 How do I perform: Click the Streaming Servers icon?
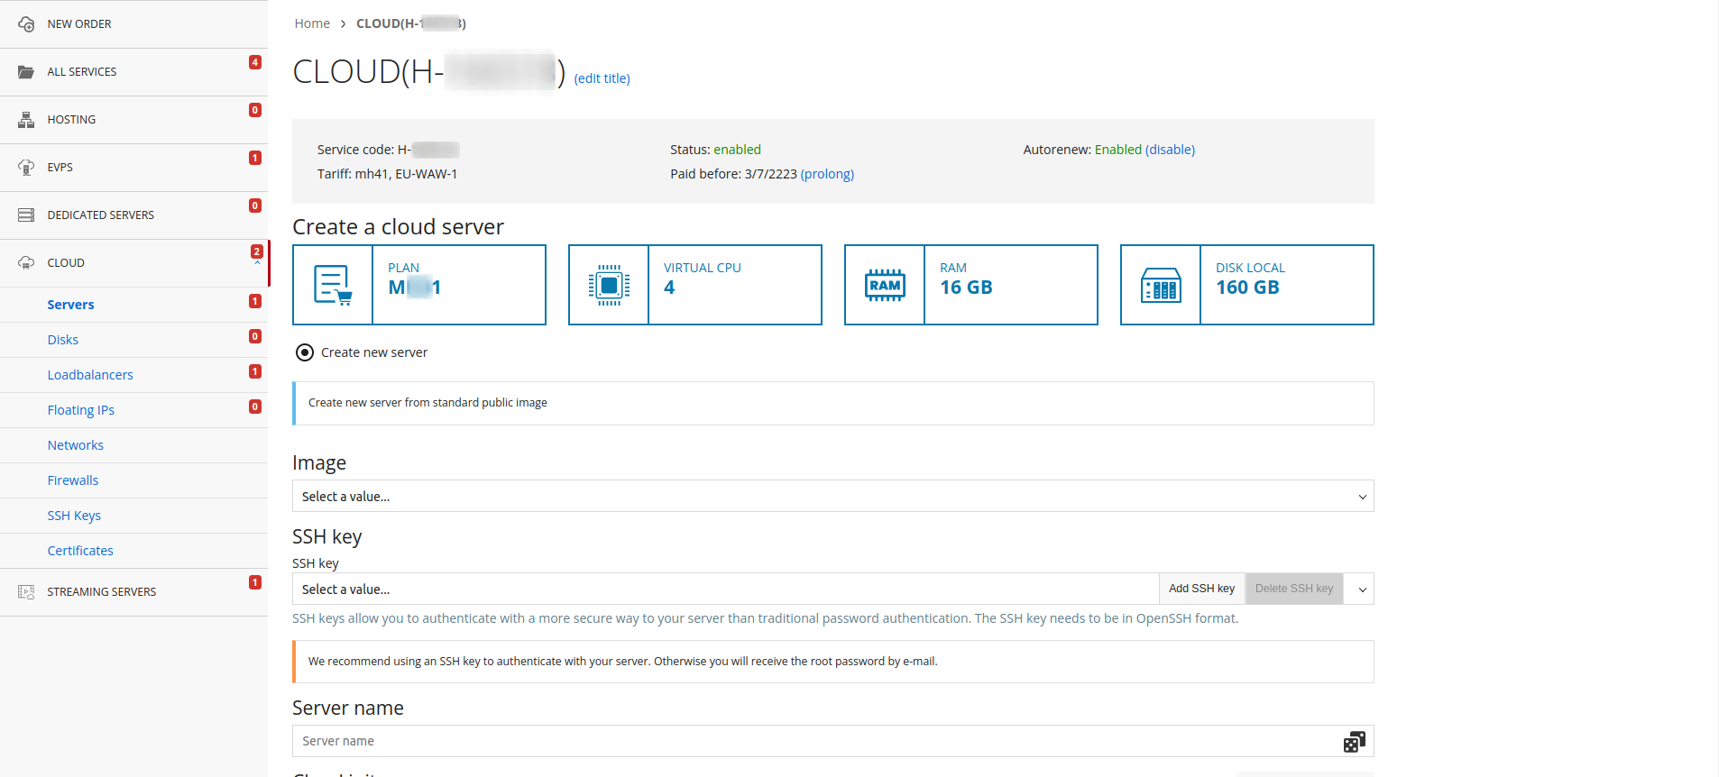tap(26, 592)
